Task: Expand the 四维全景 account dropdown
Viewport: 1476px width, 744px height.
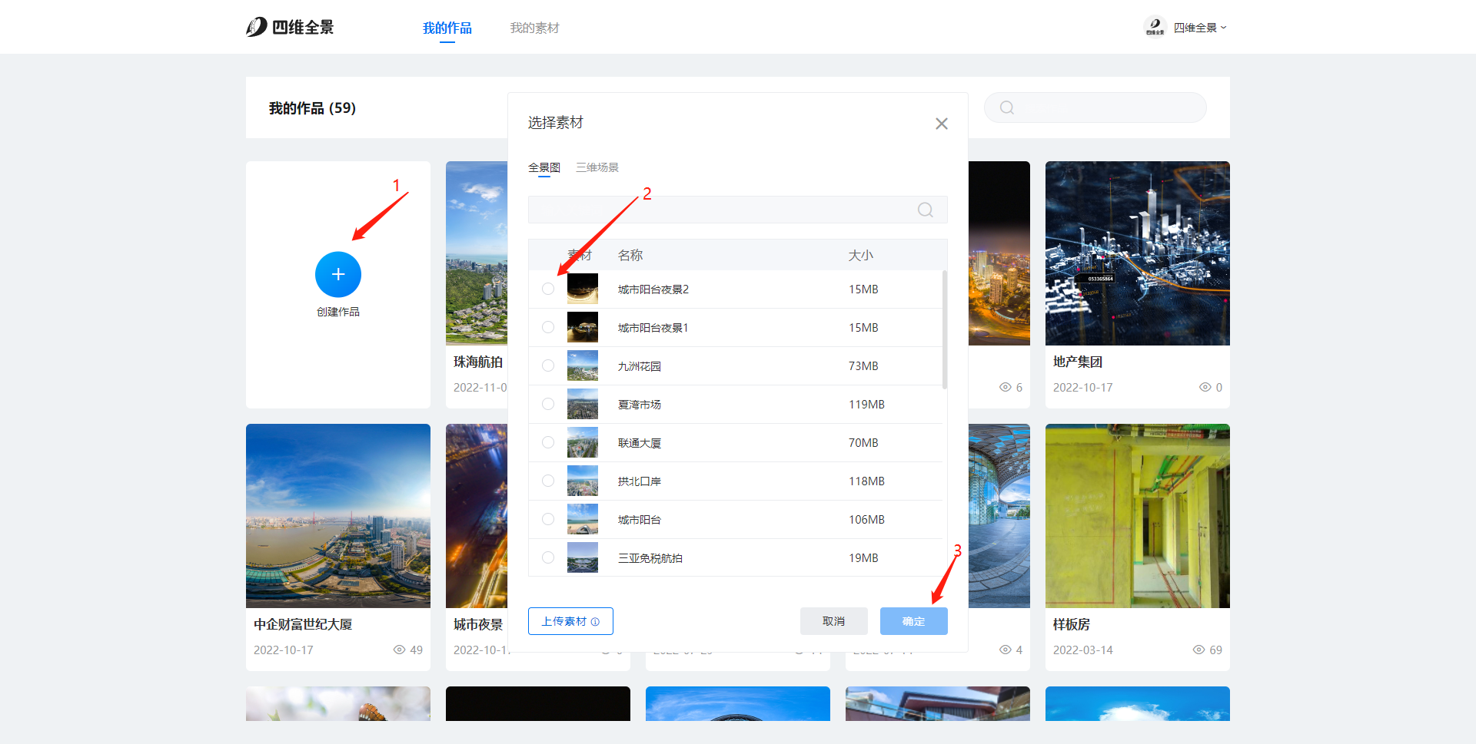Action: tap(1200, 28)
